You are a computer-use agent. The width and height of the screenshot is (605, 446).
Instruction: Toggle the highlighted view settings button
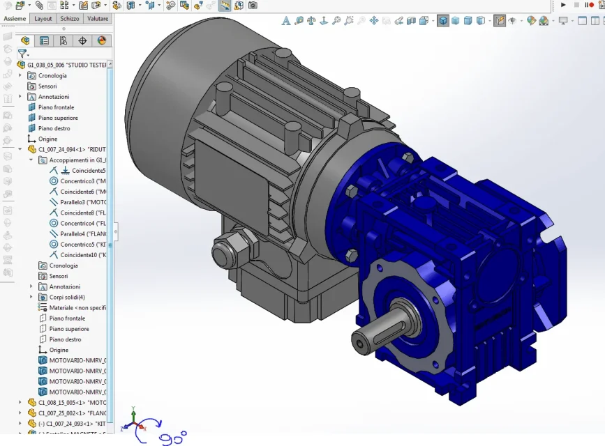pos(500,20)
